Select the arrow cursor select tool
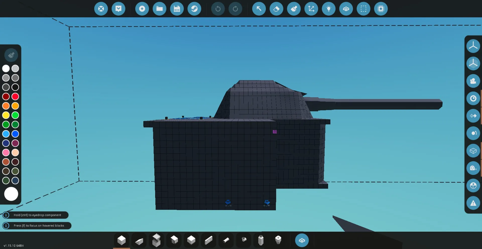This screenshot has width=482, height=249. (x=259, y=9)
